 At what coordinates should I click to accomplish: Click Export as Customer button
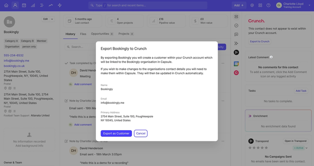(116, 133)
